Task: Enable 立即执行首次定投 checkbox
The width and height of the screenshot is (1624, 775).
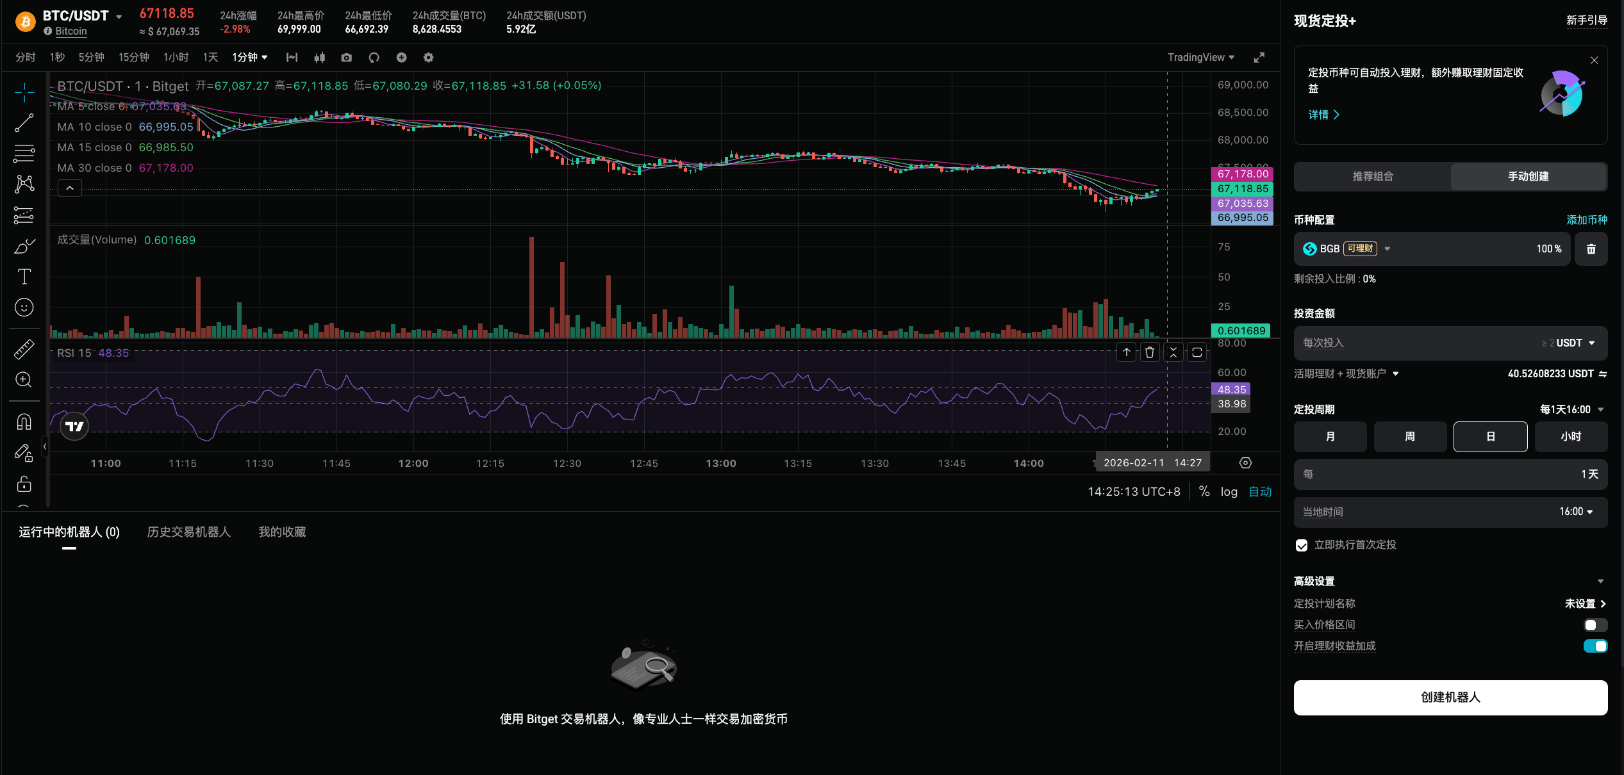Action: tap(1302, 545)
